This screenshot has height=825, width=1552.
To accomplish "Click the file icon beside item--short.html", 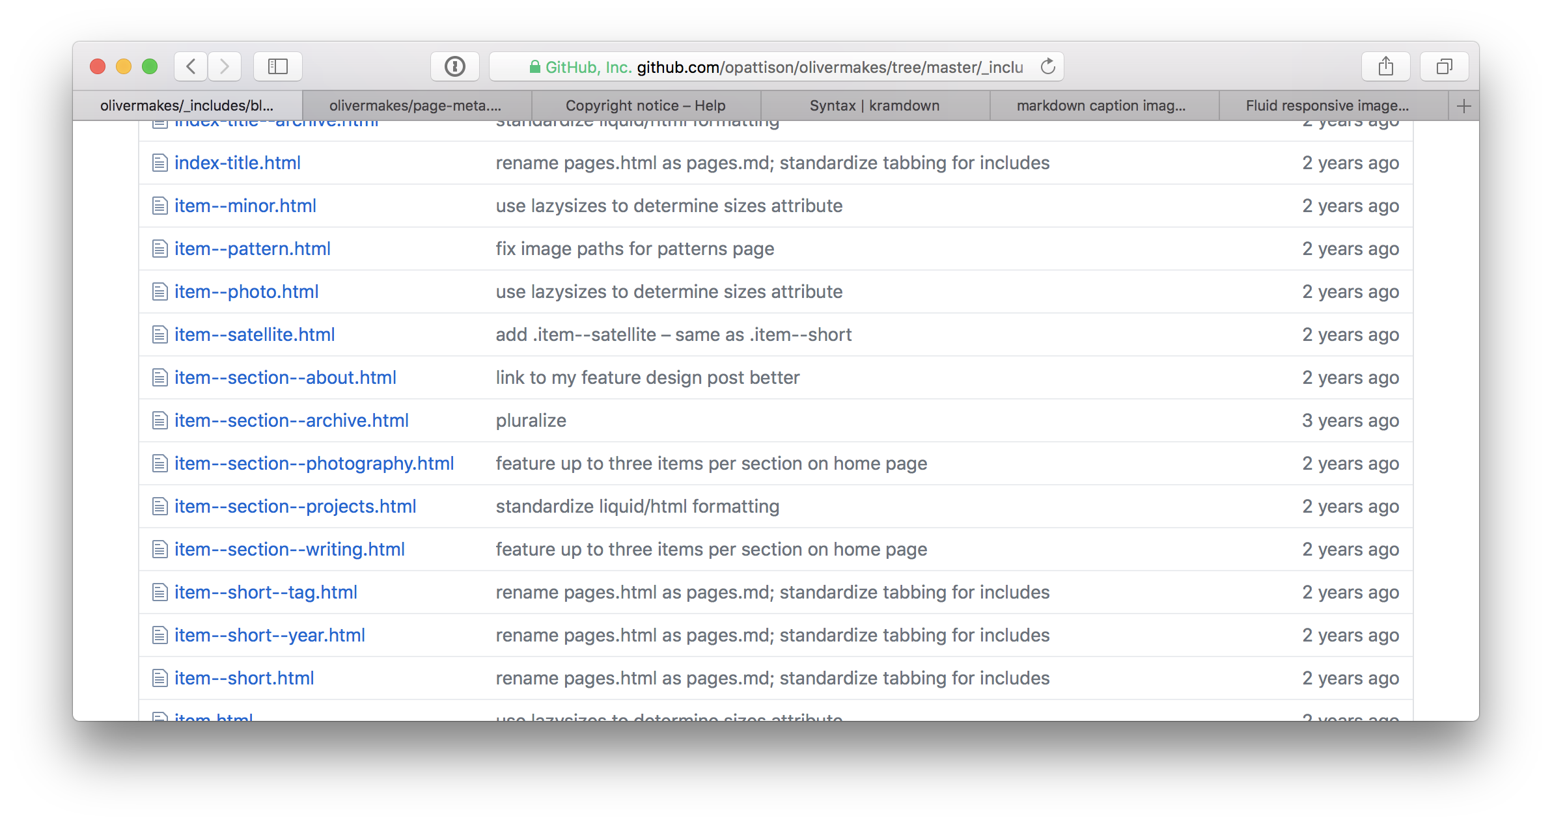I will click(159, 679).
